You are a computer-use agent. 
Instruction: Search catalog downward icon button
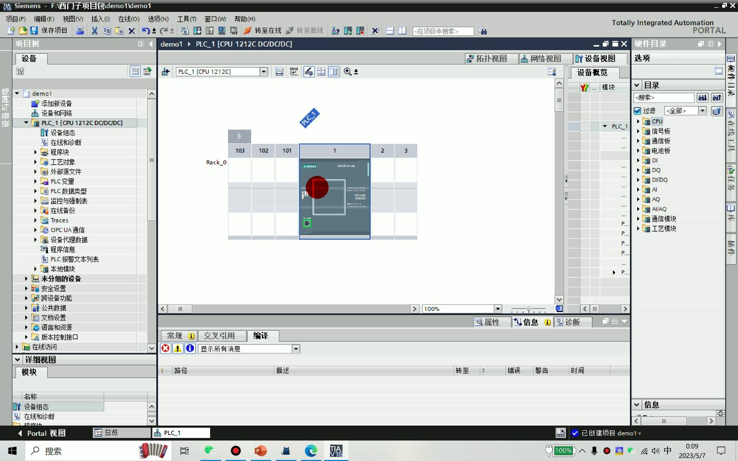pyautogui.click(x=703, y=98)
